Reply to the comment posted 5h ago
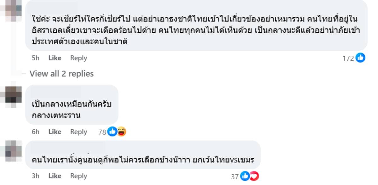 click(78, 58)
